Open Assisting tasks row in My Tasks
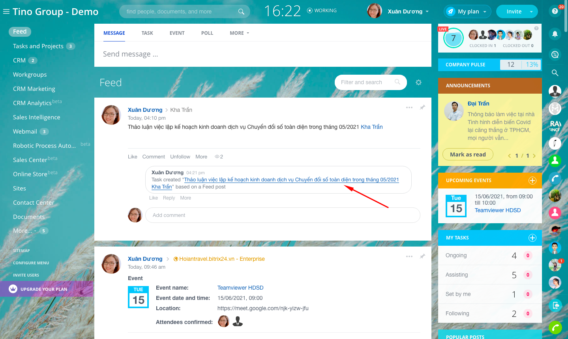 (x=490, y=275)
